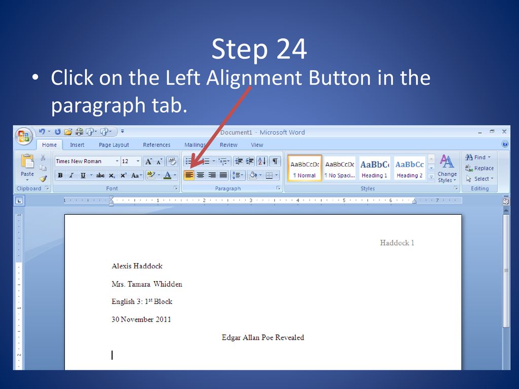
Task: Switch to the Page Layout tab
Action: pos(114,145)
